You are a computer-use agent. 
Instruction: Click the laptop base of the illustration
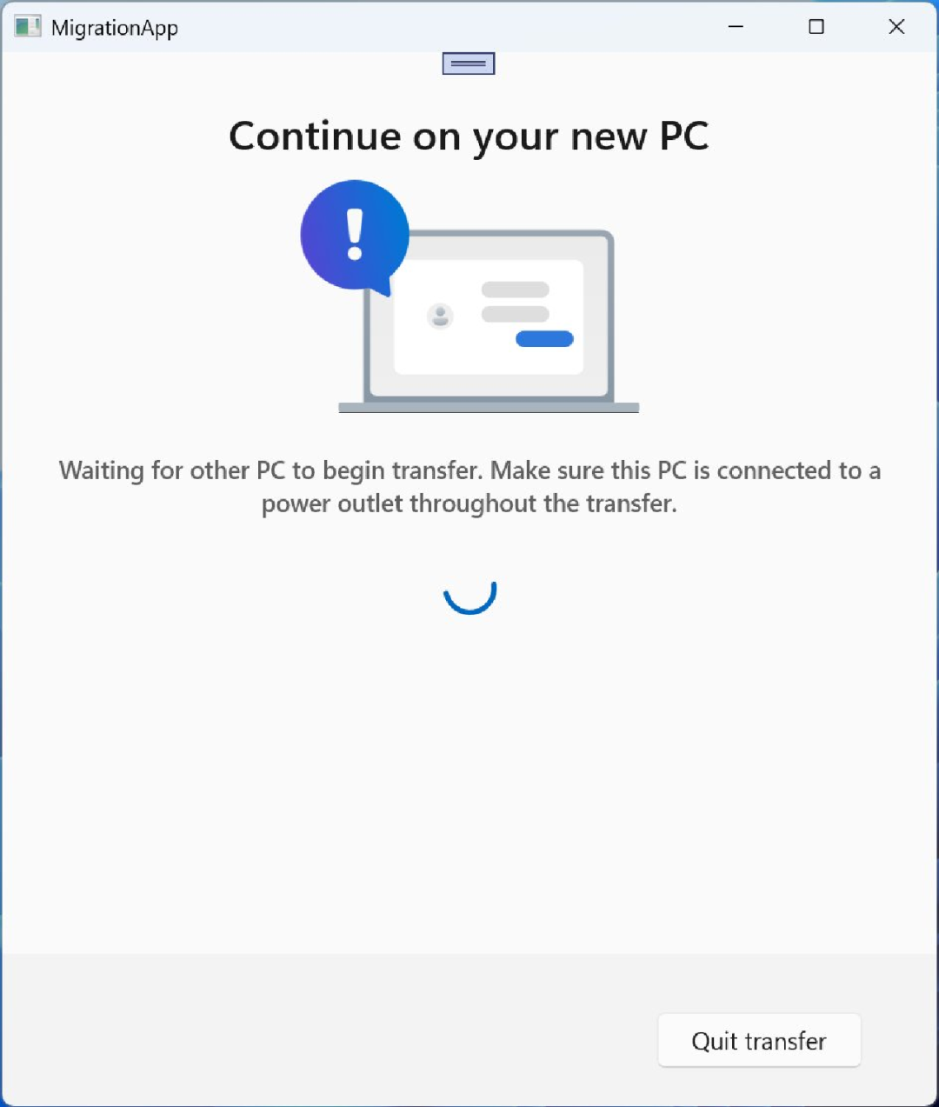click(489, 408)
